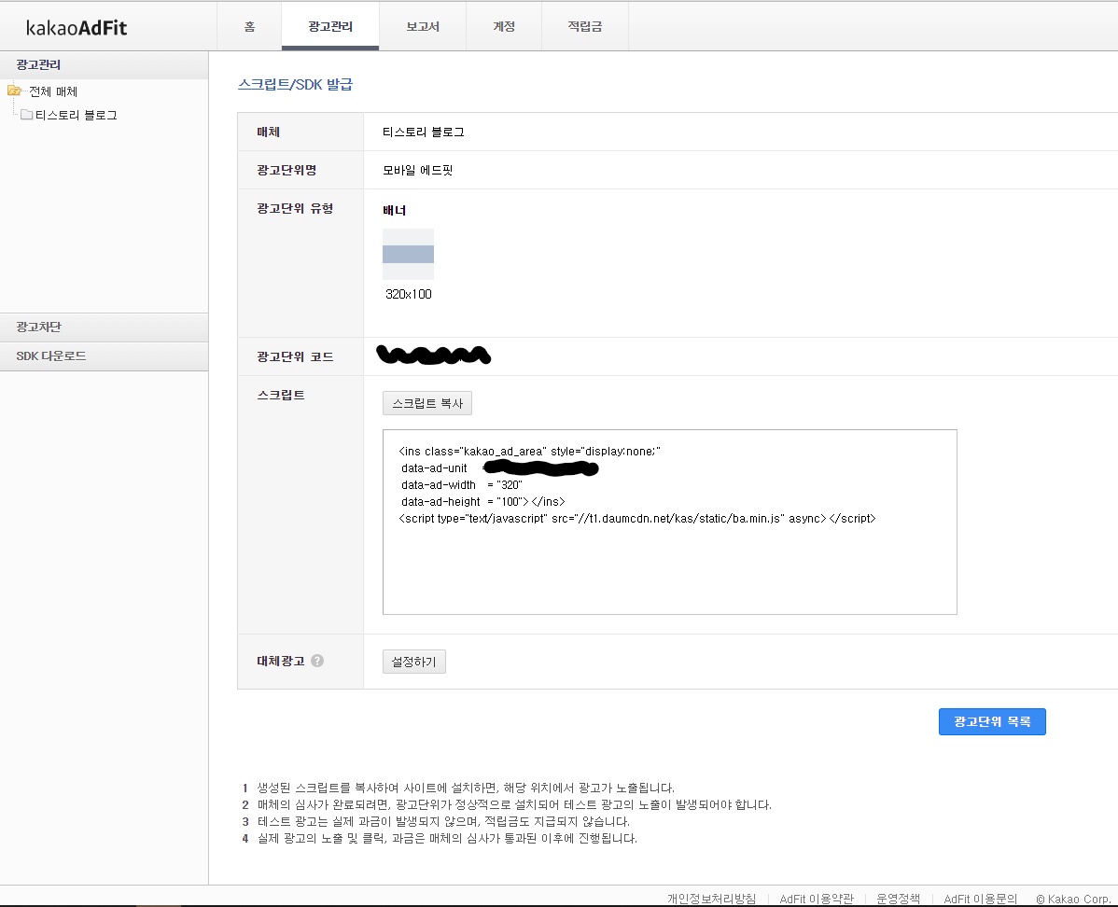Viewport: 1118px width, 907px height.
Task: Select 전체 매체 in the tree
Action: 53,91
